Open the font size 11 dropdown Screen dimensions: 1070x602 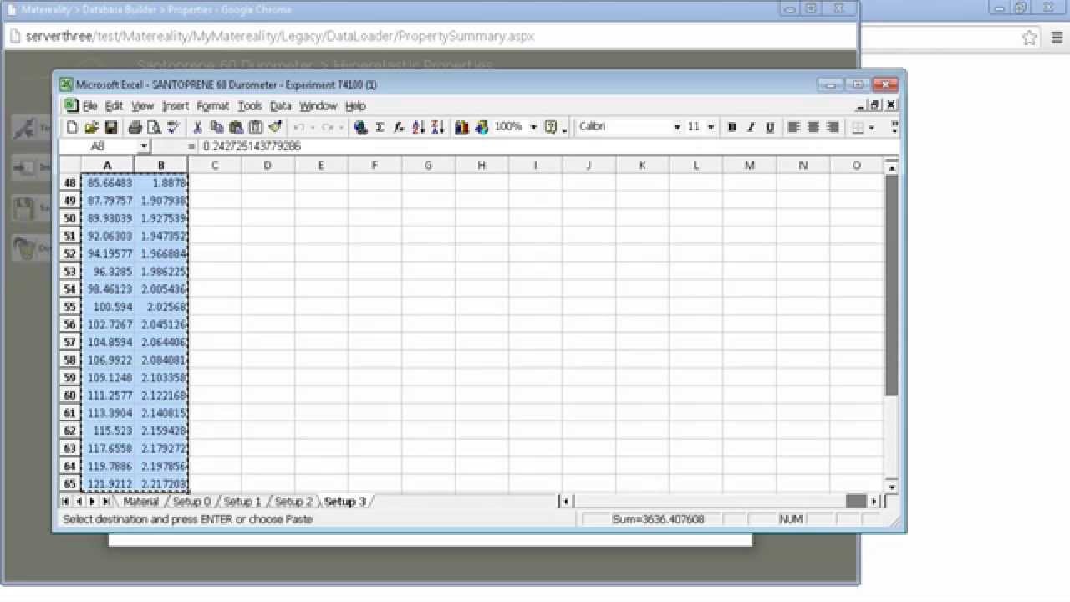coord(711,127)
